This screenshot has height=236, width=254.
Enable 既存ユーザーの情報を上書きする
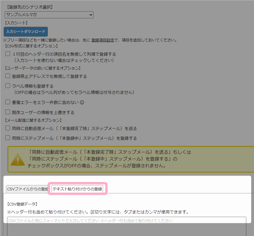(x=8, y=112)
